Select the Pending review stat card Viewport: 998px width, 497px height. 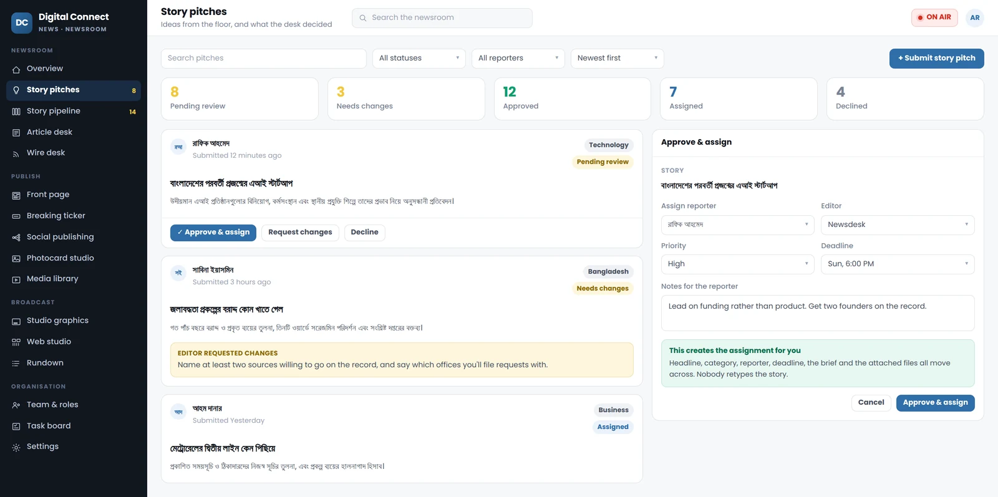[x=240, y=99]
